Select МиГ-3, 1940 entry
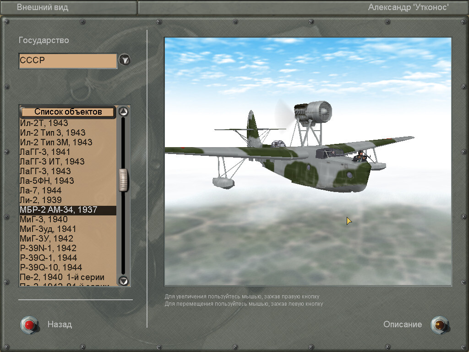This screenshot has width=469, height=352. (68, 220)
